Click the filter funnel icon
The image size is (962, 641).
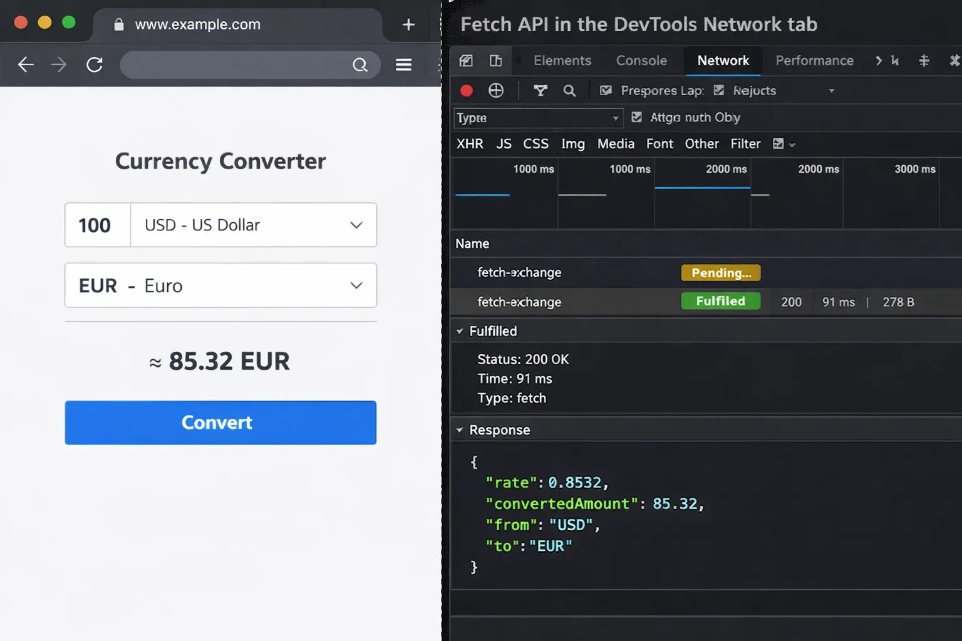point(540,91)
